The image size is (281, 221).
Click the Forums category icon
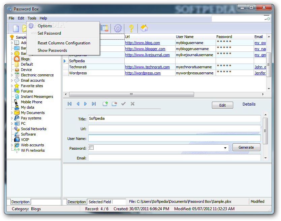click(x=17, y=91)
